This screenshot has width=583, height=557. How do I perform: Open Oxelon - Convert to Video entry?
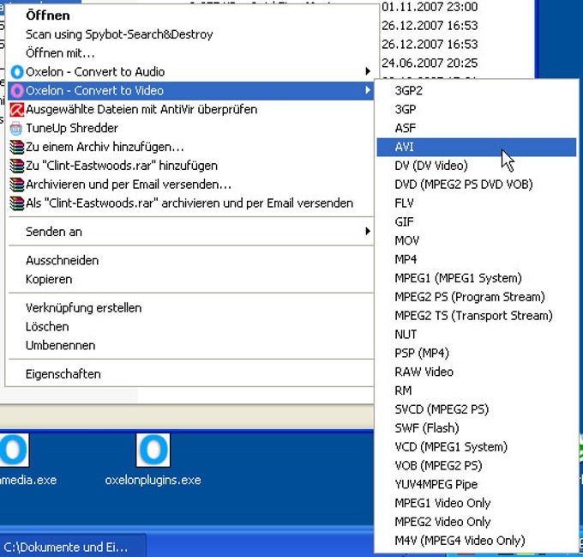190,91
